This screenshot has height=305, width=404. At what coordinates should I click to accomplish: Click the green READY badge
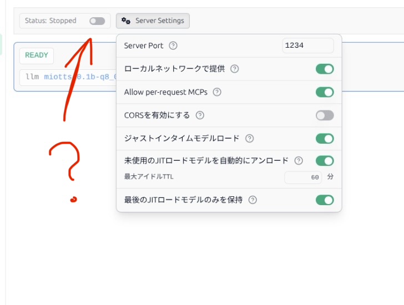(x=37, y=55)
